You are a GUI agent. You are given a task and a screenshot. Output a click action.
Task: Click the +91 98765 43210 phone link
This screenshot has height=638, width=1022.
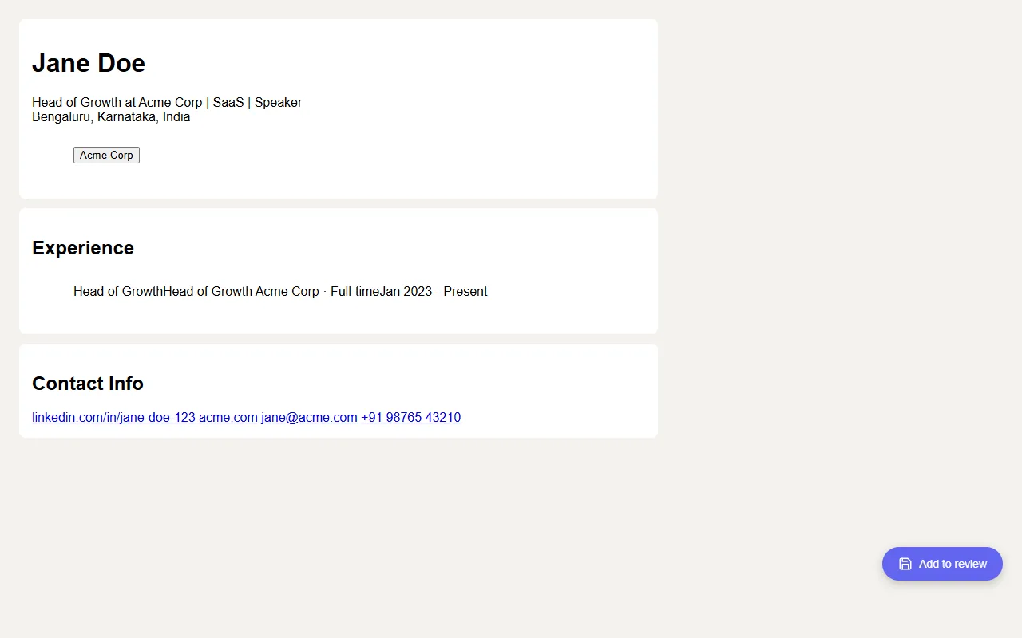click(x=410, y=417)
